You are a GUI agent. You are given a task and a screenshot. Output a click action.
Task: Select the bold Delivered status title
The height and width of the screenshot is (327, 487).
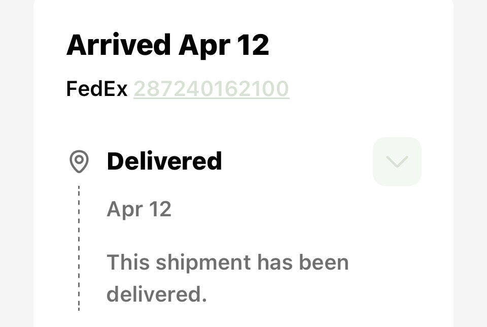pyautogui.click(x=164, y=161)
